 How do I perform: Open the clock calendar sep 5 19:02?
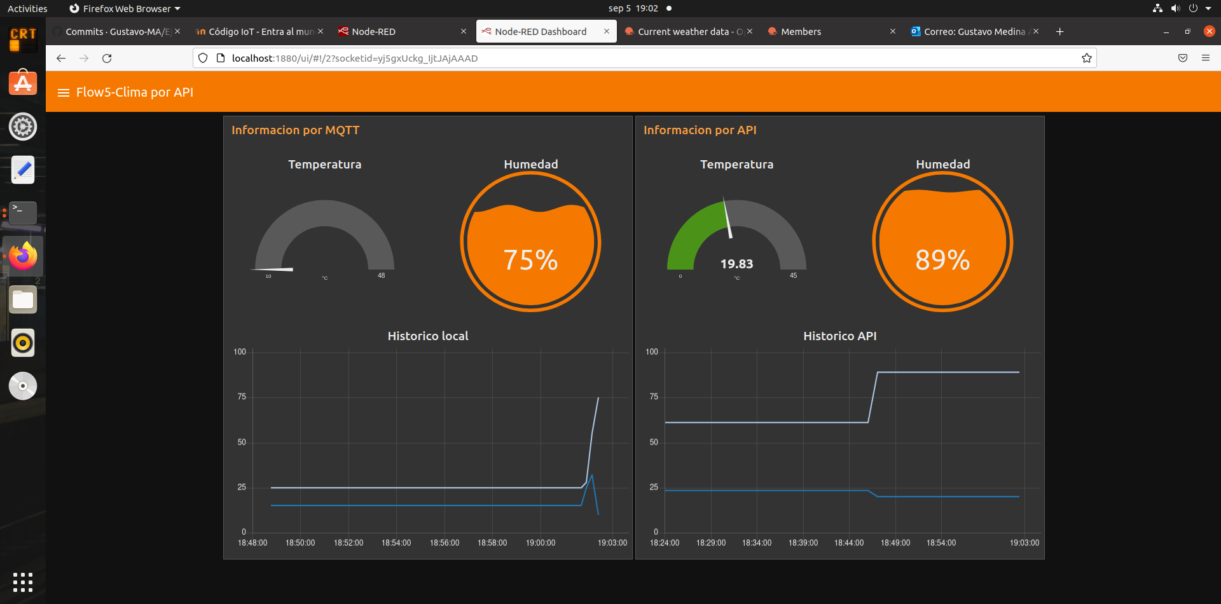click(633, 8)
